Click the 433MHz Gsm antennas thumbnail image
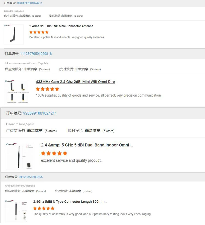 (17, 92)
